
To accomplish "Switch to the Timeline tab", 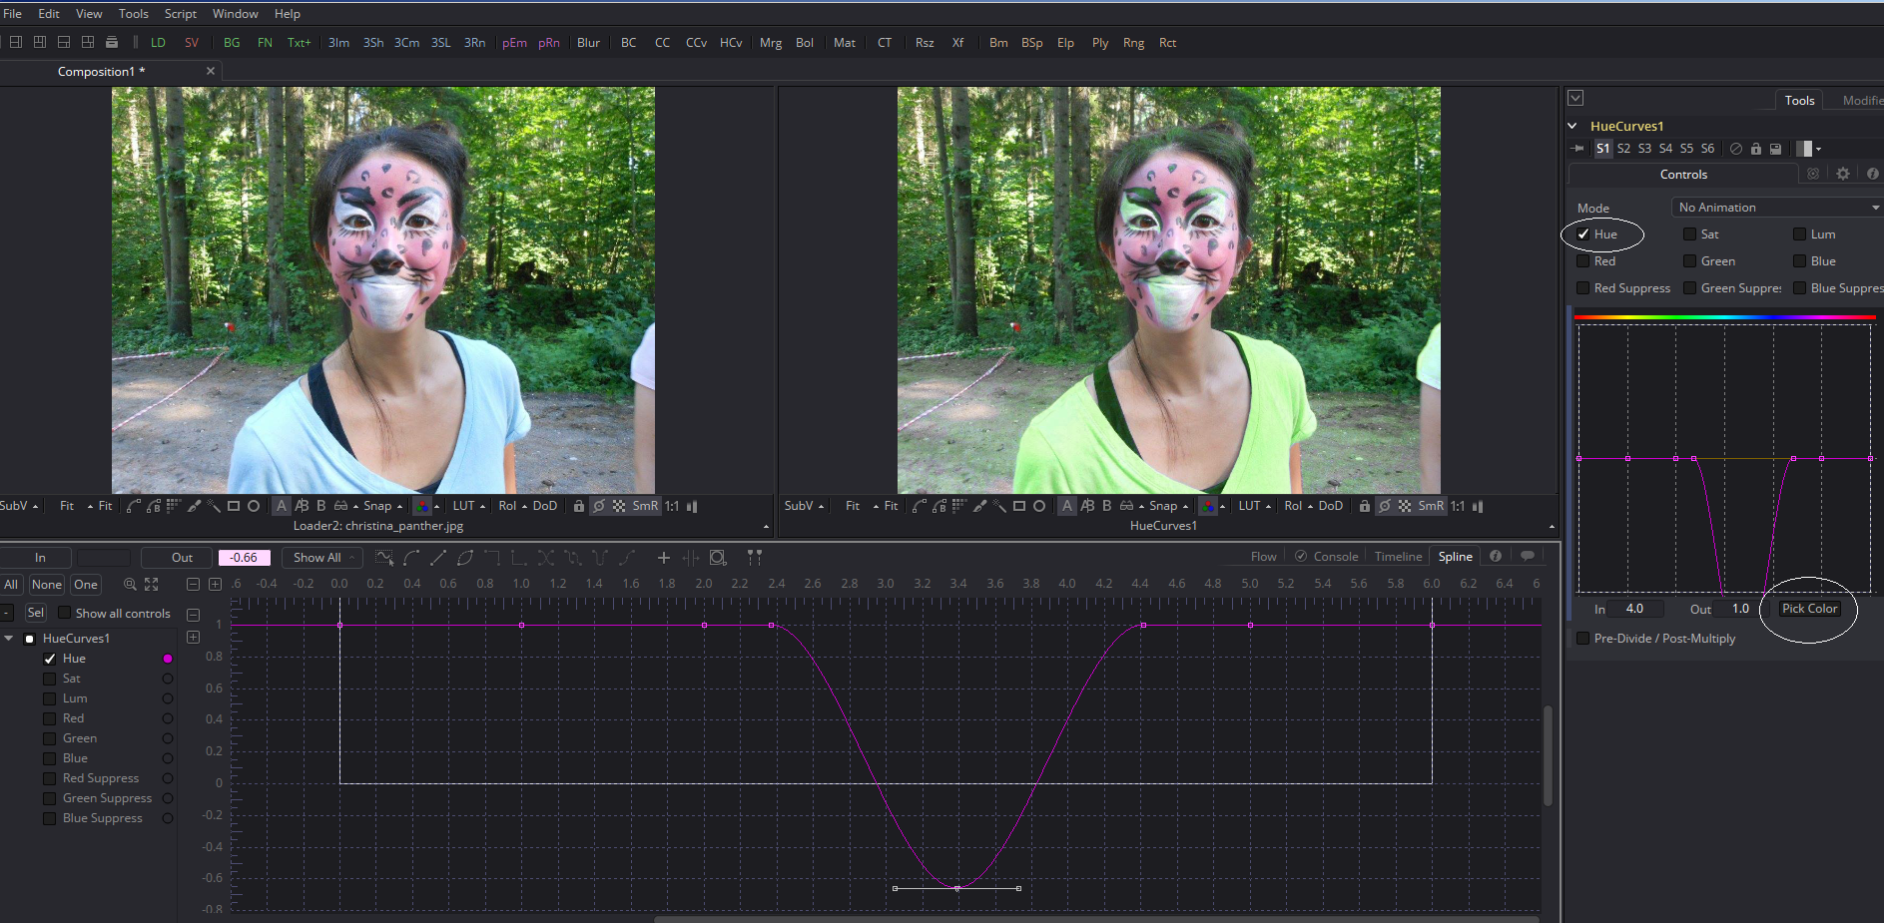I will (x=1398, y=557).
